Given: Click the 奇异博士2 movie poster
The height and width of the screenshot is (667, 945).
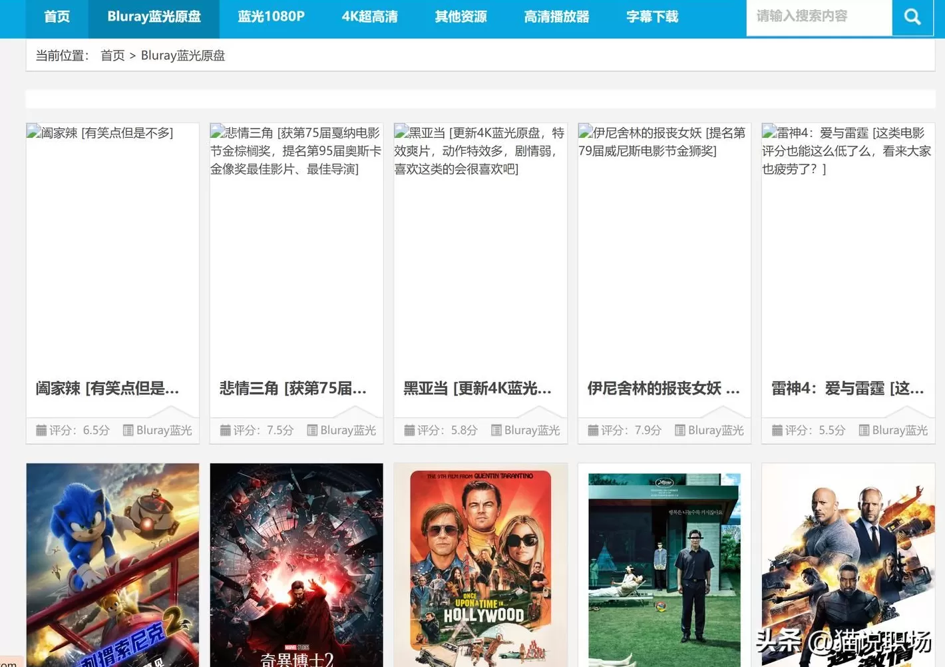Looking at the screenshot, I should pyautogui.click(x=296, y=564).
